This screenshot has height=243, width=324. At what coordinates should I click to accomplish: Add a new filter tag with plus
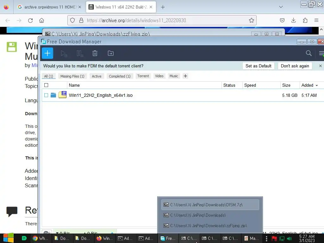[x=185, y=76]
